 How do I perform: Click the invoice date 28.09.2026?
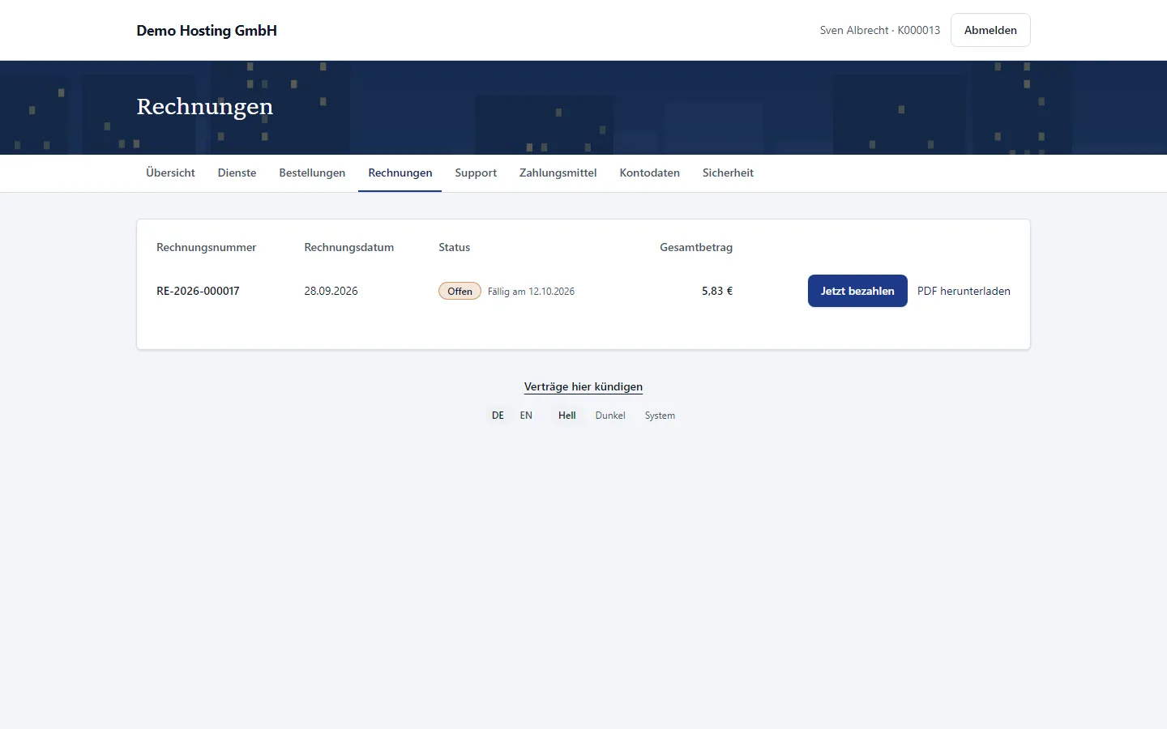coord(331,291)
